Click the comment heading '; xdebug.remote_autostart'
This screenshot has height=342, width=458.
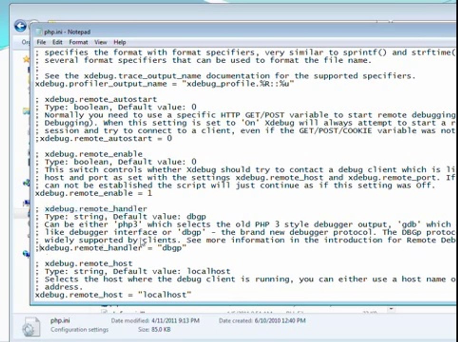[96, 99]
